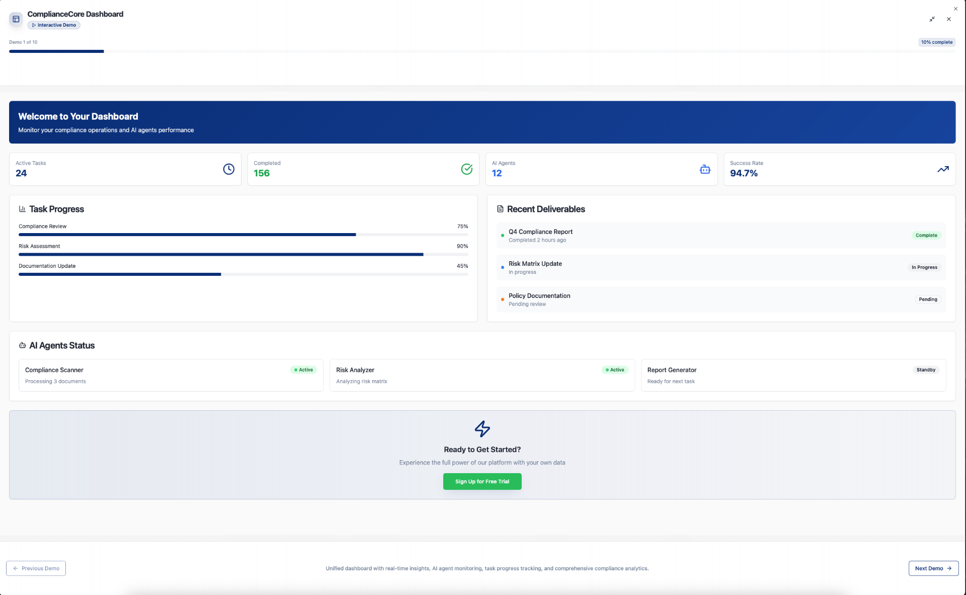Click the minimize arrows icon at top right
966x595 pixels.
[932, 19]
